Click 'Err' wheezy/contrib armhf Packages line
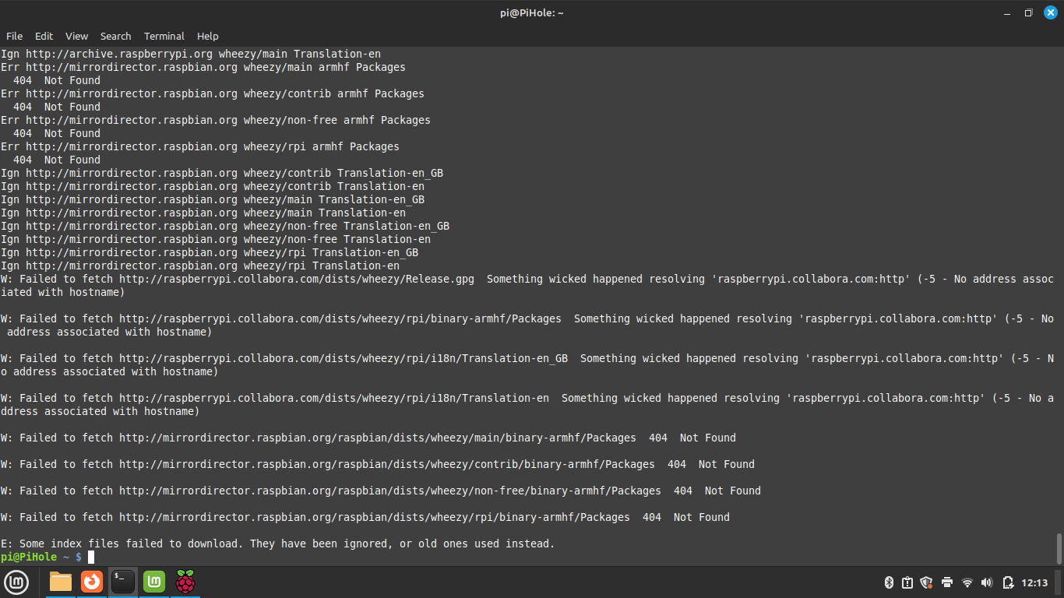The image size is (1064, 598). (212, 93)
